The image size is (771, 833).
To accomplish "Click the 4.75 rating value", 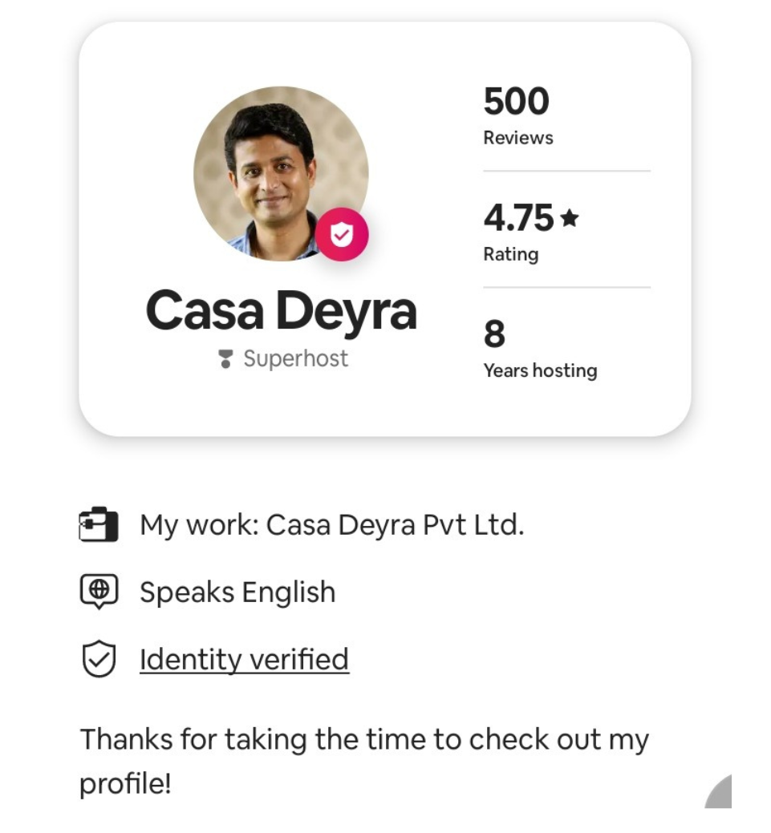I will (x=518, y=218).
